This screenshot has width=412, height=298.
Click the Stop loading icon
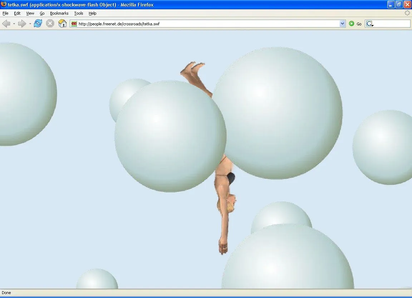50,24
